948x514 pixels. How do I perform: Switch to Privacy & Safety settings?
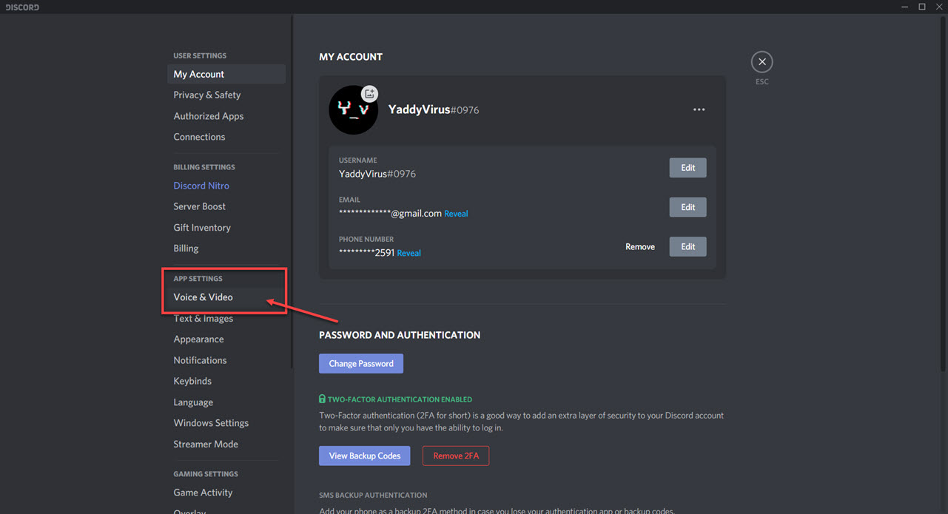[206, 95]
